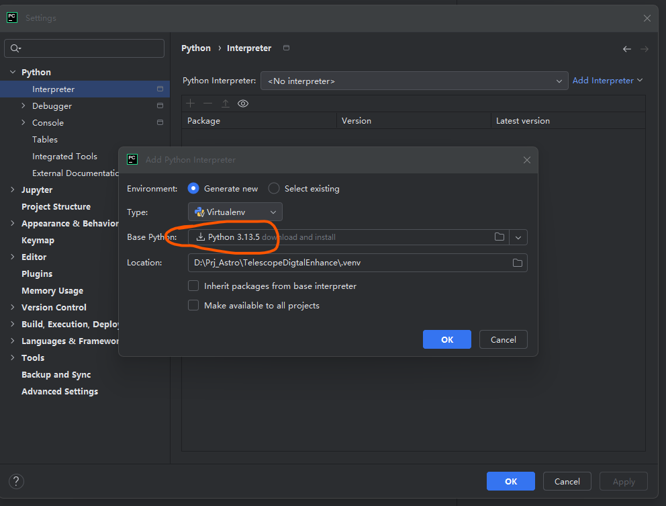Viewport: 666px width, 506px height.
Task: Expand the Version Control tree node
Action: 13,307
